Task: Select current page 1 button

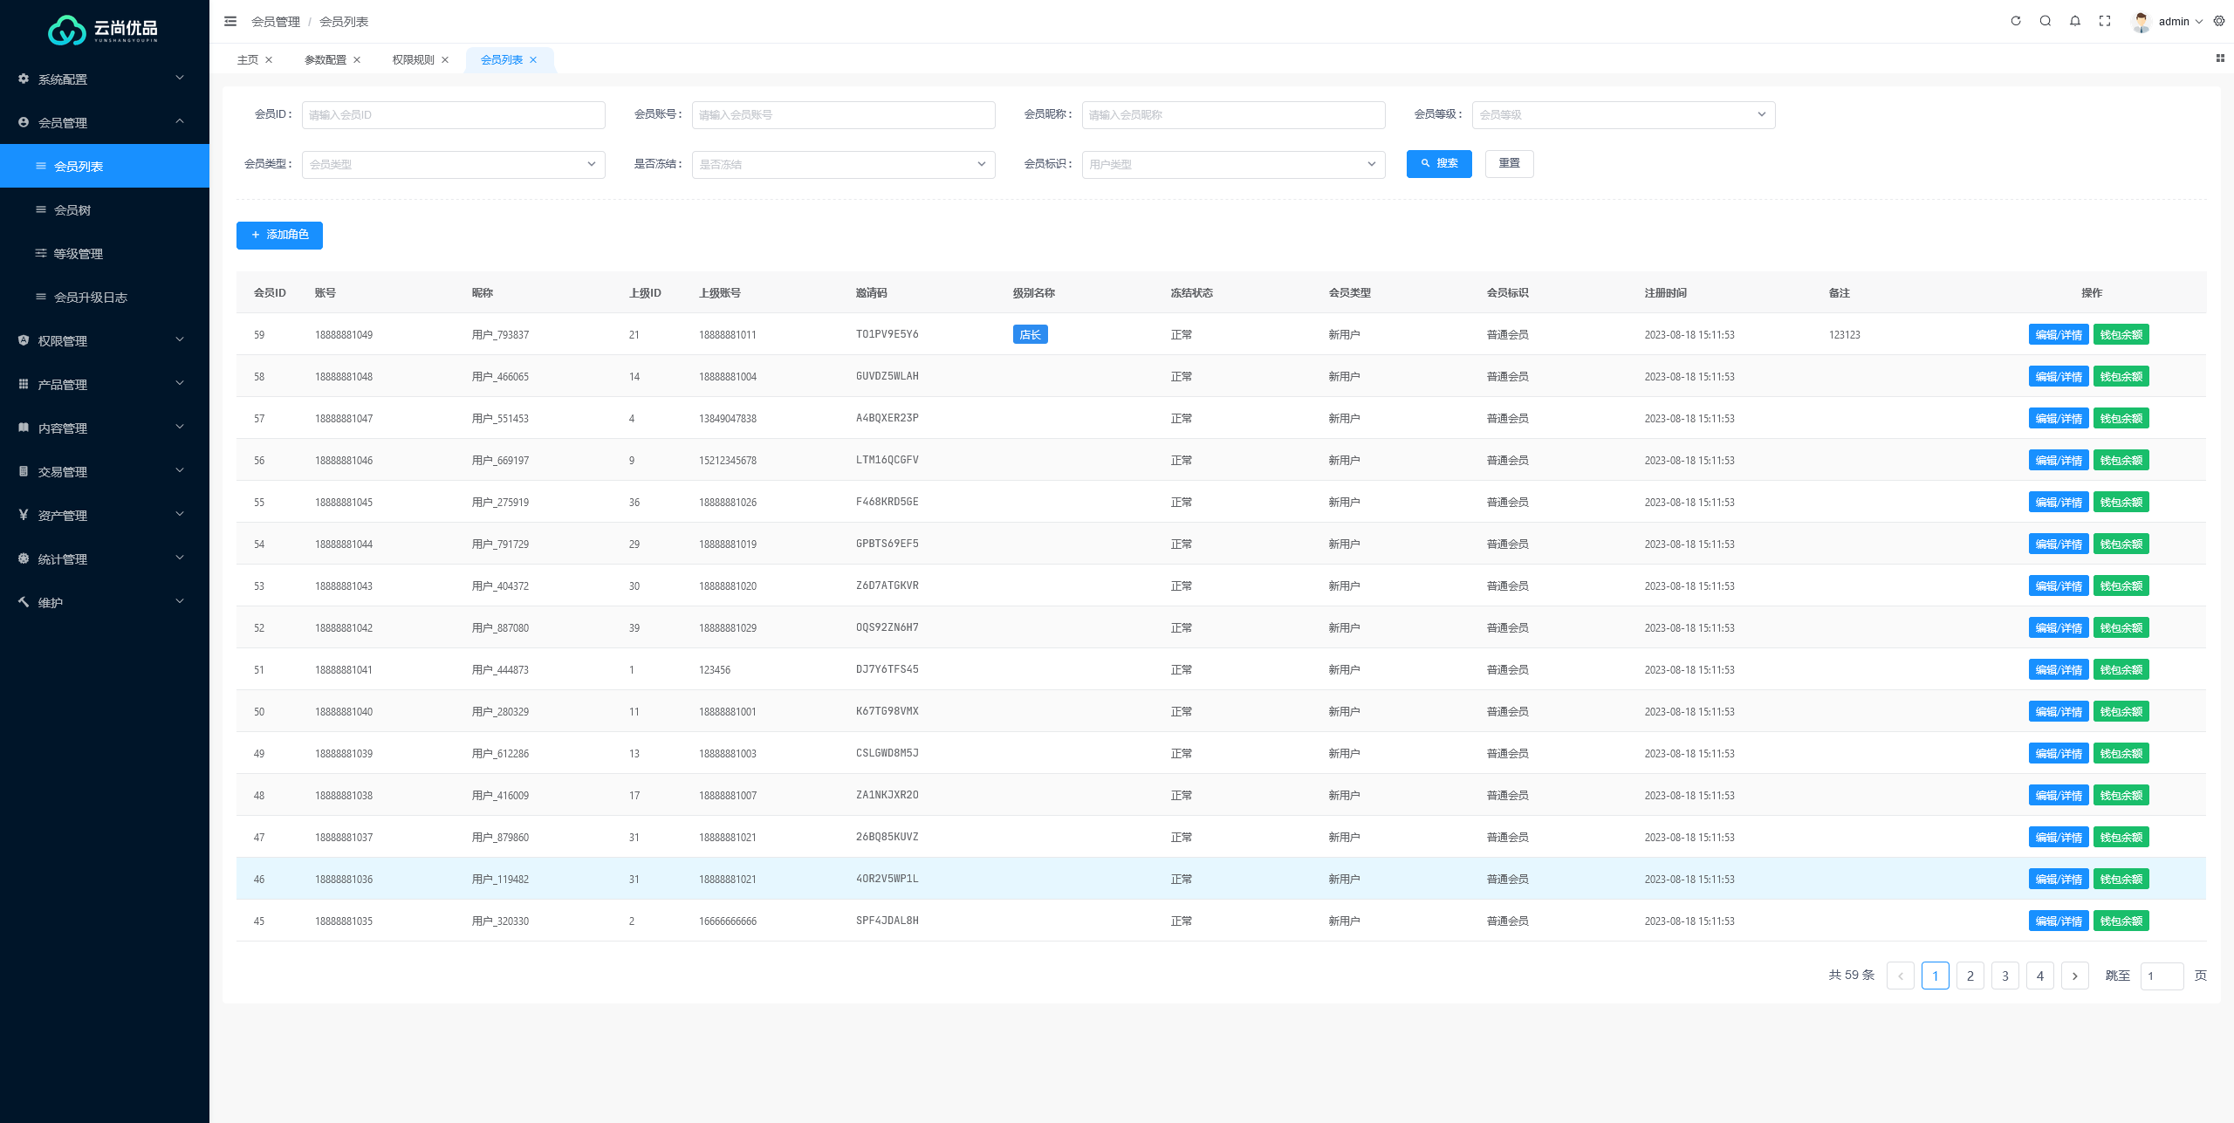Action: click(1936, 976)
